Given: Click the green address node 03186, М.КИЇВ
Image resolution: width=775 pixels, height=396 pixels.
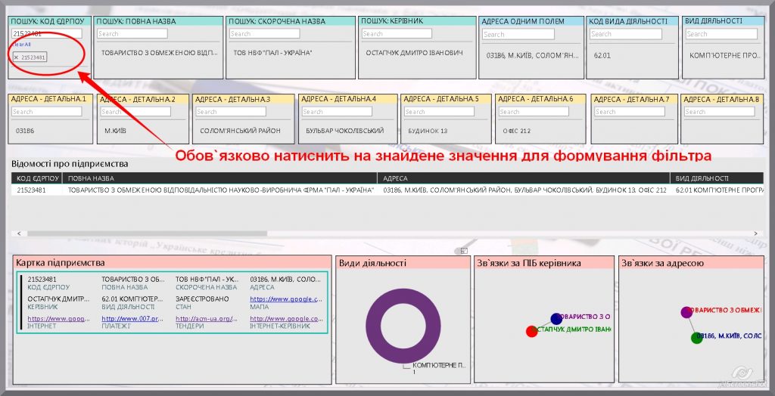Looking at the screenshot, I should click(x=697, y=338).
